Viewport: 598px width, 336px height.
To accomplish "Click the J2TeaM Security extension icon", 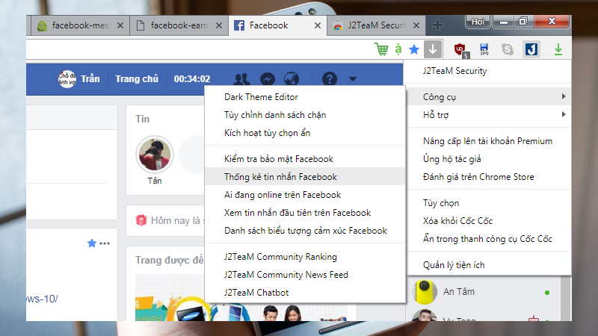I will [531, 50].
